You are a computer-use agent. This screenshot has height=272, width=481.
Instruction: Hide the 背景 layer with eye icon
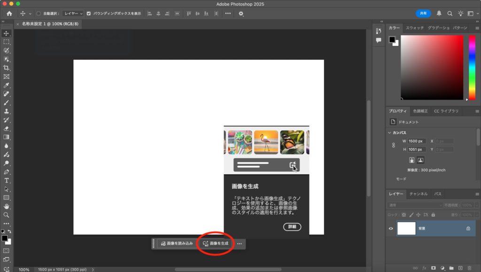tap(391, 228)
